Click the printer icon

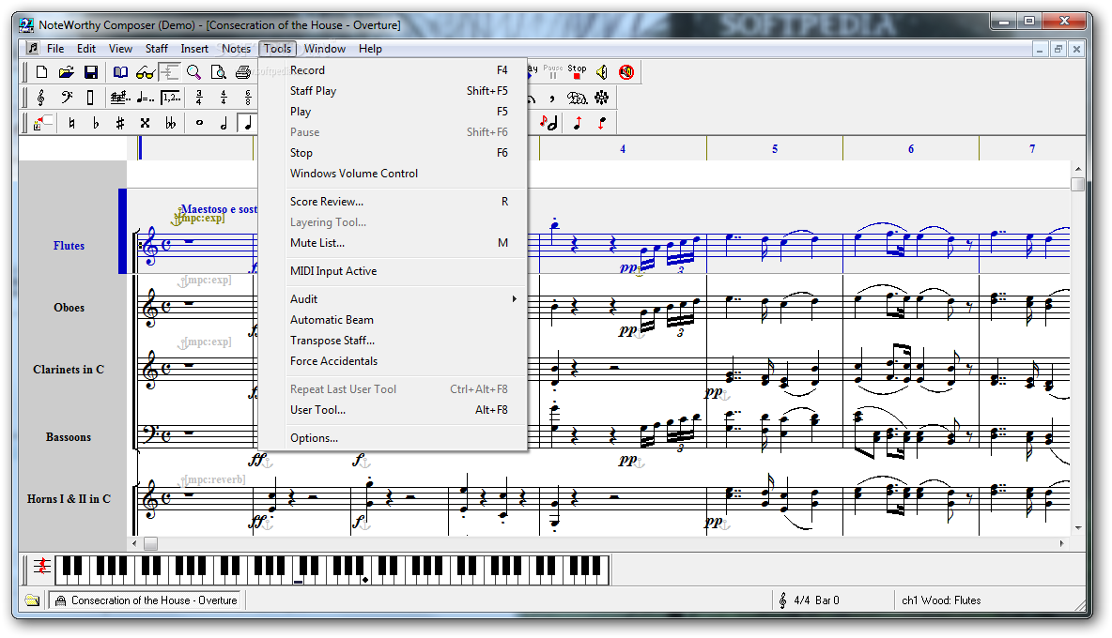(x=243, y=72)
